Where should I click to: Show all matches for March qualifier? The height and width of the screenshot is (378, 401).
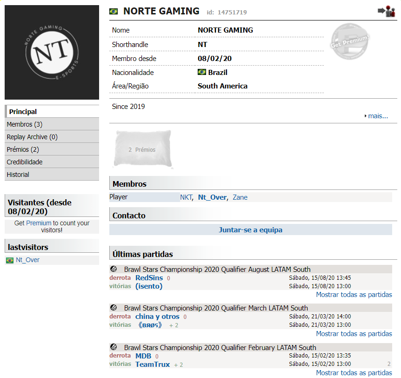[354, 334]
